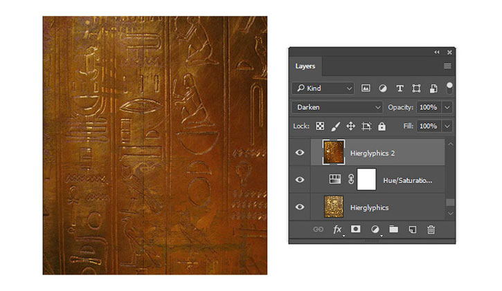Filter layers by shape layer icon
The image size is (502, 291).
point(416,88)
